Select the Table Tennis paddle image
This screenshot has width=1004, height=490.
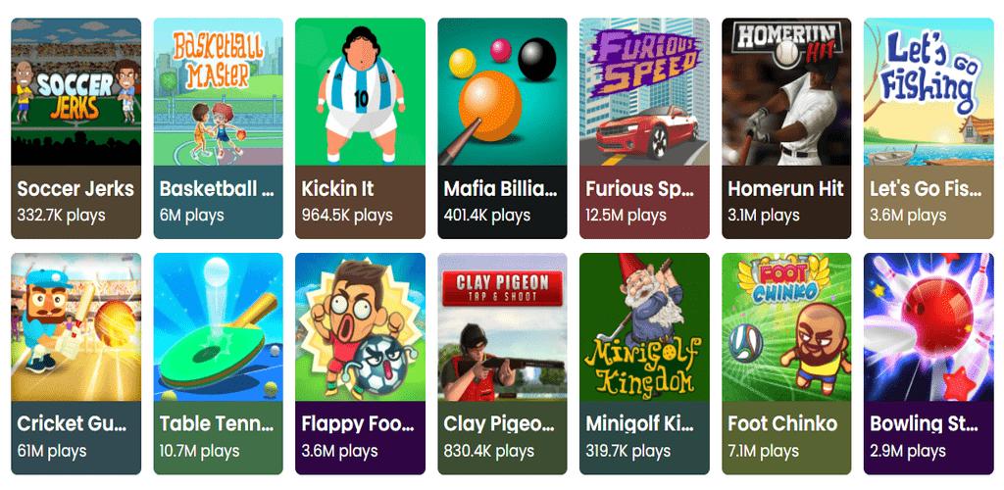pos(219,327)
